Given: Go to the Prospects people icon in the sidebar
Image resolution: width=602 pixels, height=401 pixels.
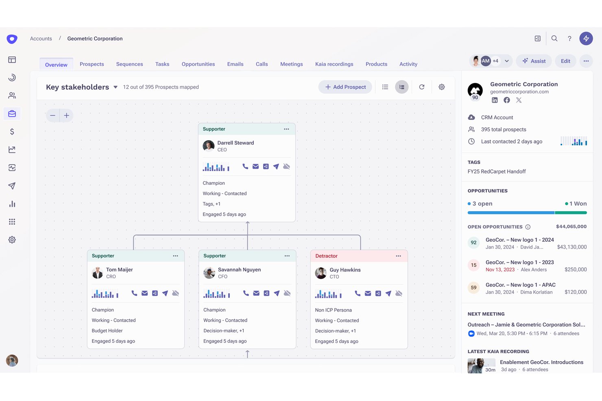Looking at the screenshot, I should pyautogui.click(x=12, y=95).
